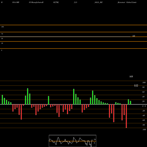147x147 pixels.
Task: Click the '14' label in mini chart
Action: 95,139
